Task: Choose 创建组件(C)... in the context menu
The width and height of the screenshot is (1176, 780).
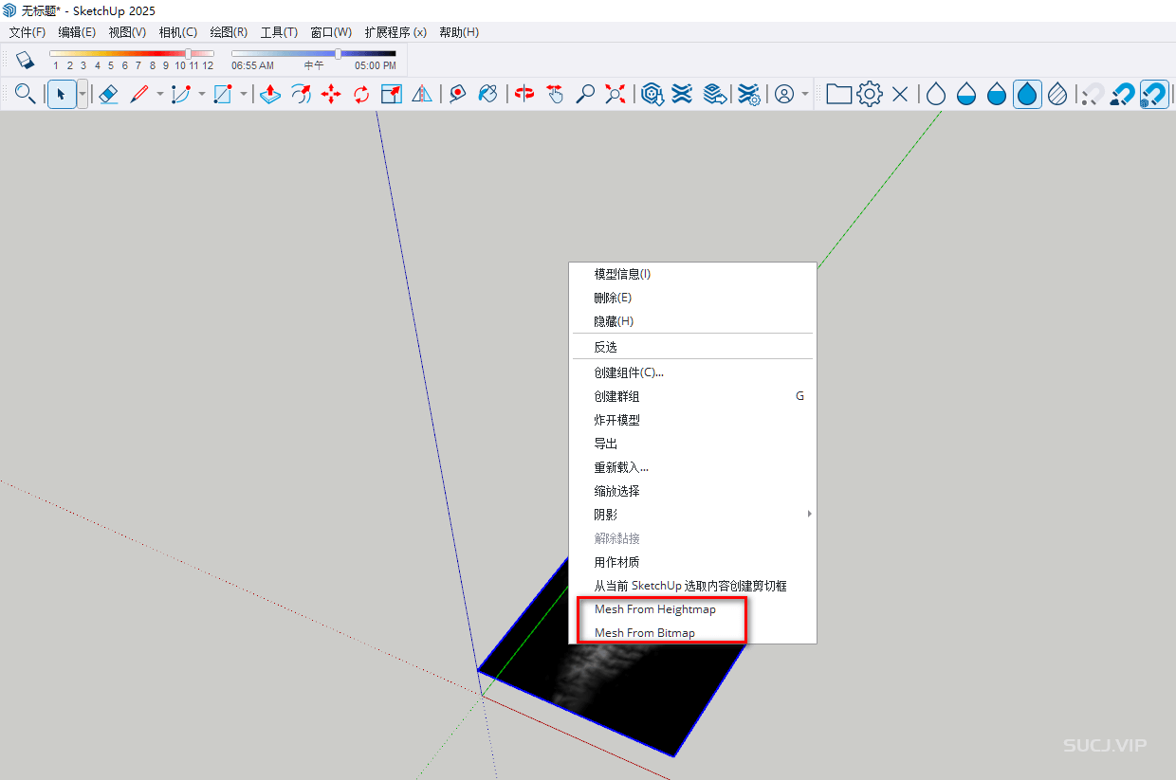Action: (x=692, y=372)
